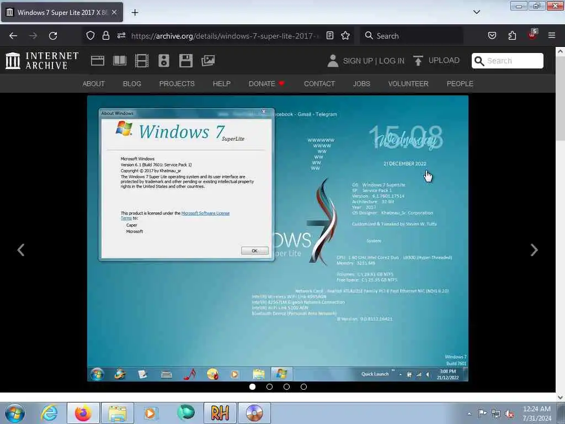
Task: Click the Firefox Search box
Action: [412, 36]
